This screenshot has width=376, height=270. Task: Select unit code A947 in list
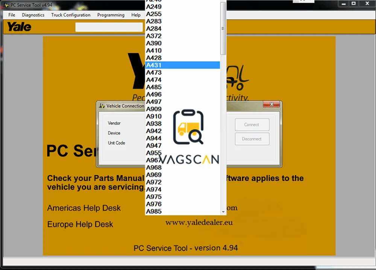tap(182, 146)
